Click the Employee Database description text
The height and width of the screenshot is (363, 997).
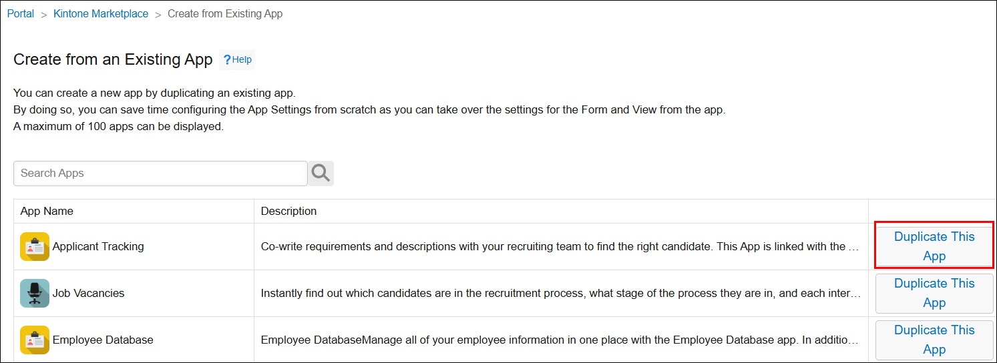click(x=560, y=340)
